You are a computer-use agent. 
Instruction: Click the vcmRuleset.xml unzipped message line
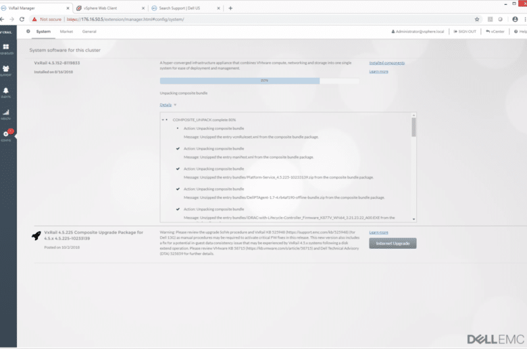(x=251, y=137)
